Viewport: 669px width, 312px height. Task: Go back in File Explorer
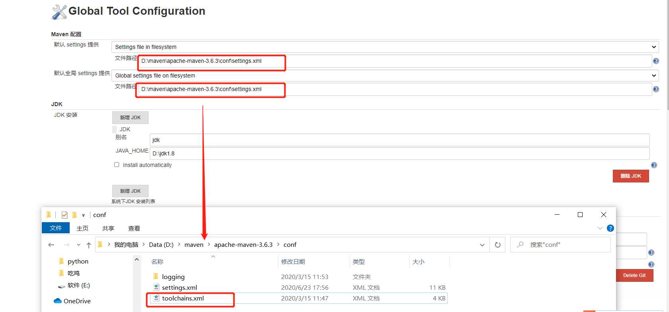(x=51, y=245)
